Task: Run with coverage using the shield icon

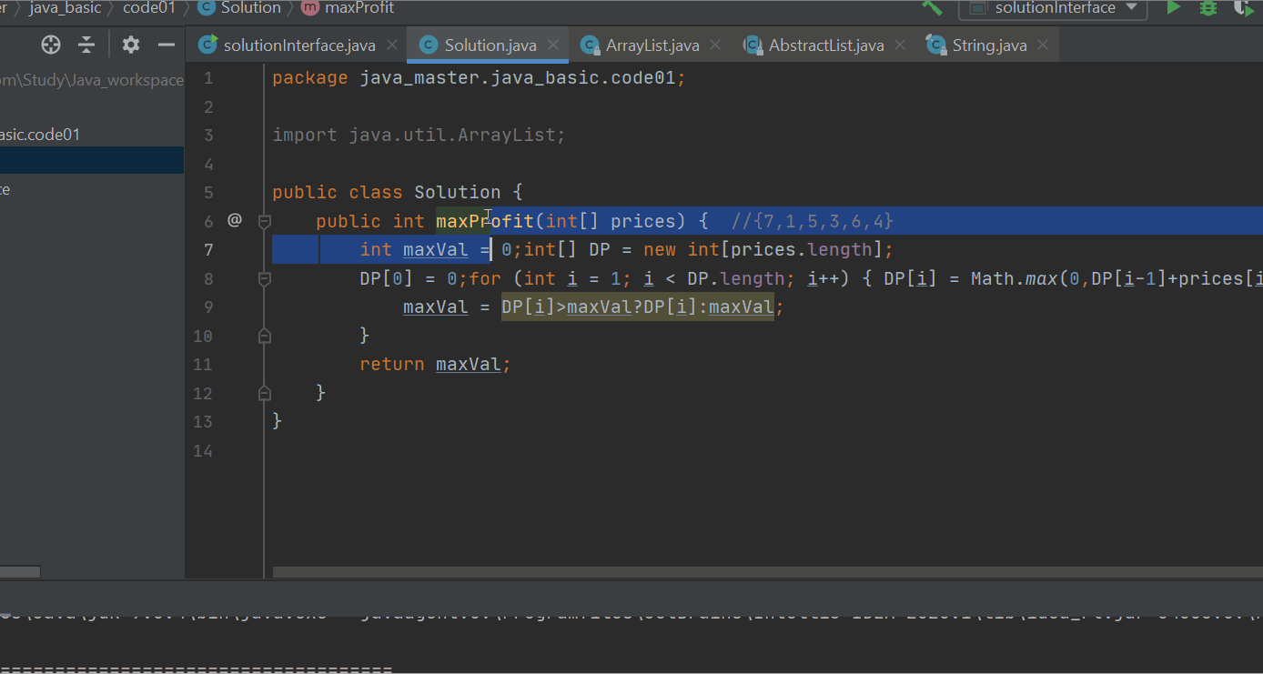Action: pos(1243,7)
